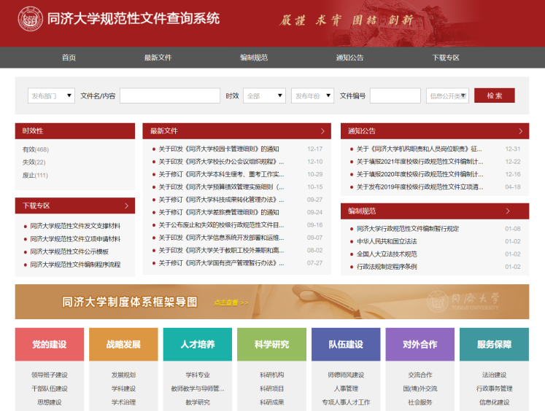Open 中华人民共和国立法法 link
This screenshot has width=545, height=411.
tap(387, 241)
